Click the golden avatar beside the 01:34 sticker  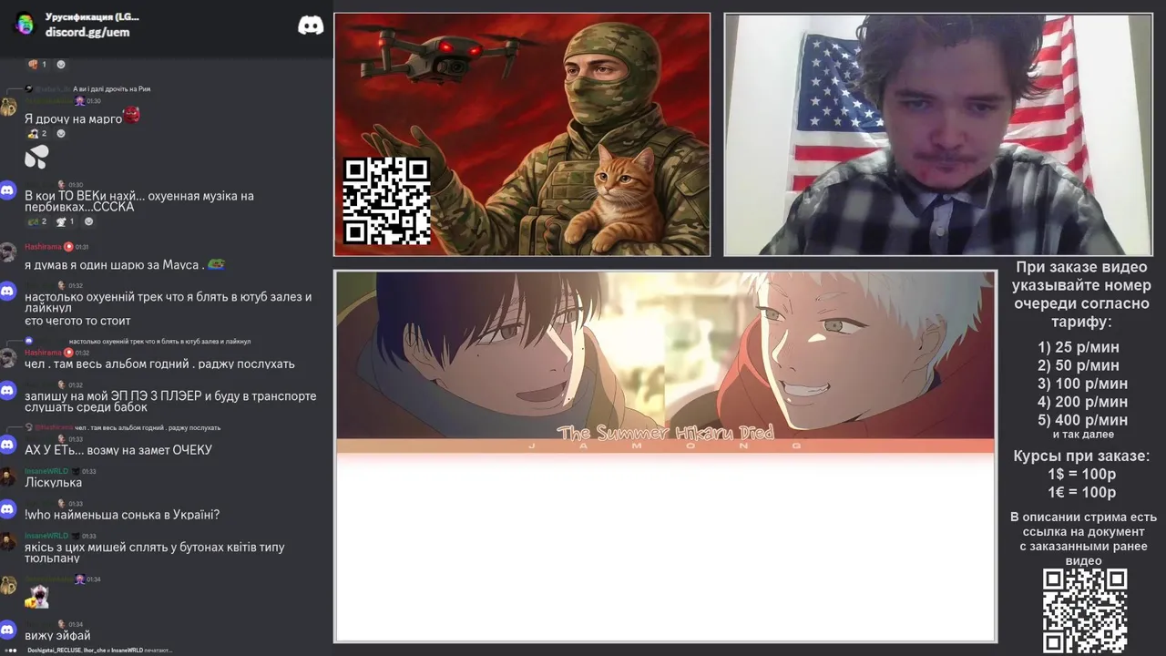click(x=8, y=585)
